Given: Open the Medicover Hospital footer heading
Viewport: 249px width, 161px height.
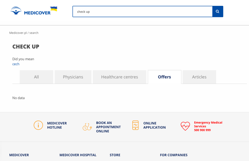Looking at the screenshot, I should point(78,155).
